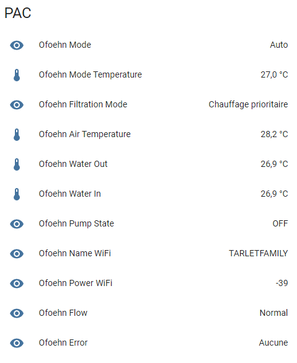Click the thermometer icon for Ofoehn Water In

[x=17, y=194]
